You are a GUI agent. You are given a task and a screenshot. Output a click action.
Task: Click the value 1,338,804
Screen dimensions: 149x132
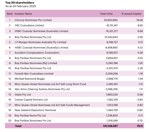(112, 116)
